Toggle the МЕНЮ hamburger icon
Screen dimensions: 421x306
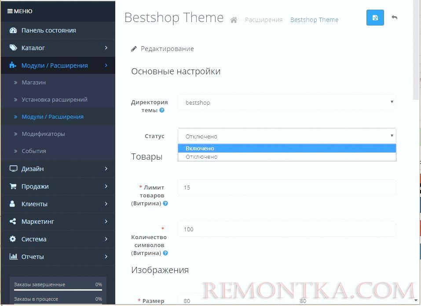[10, 11]
